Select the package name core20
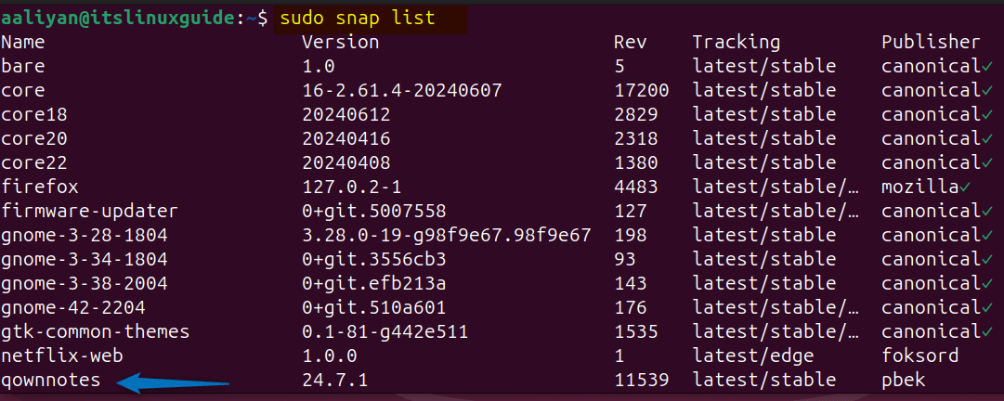Viewport: 1004px width, 401px height. click(34, 139)
